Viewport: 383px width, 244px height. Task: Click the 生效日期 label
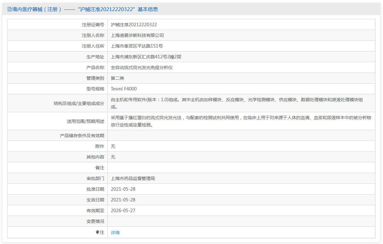[95, 200]
